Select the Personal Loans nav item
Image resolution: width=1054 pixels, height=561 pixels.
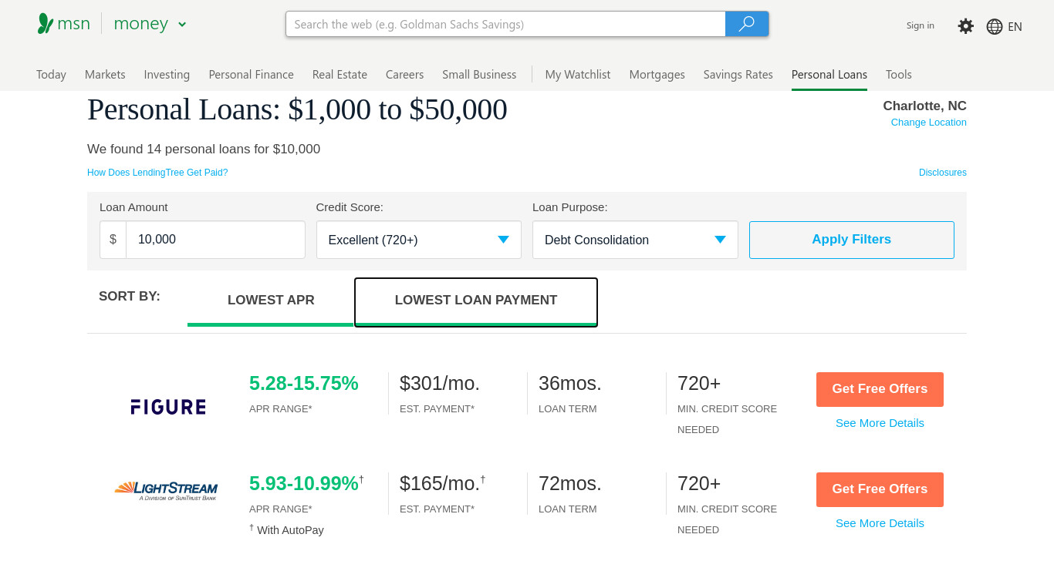[829, 75]
